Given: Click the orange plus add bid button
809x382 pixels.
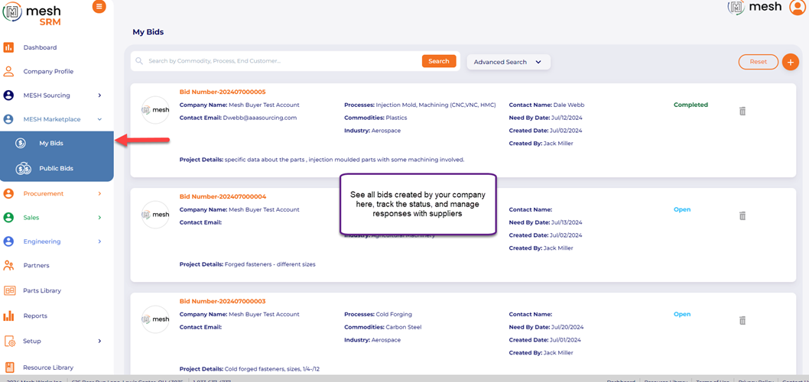Looking at the screenshot, I should (790, 62).
